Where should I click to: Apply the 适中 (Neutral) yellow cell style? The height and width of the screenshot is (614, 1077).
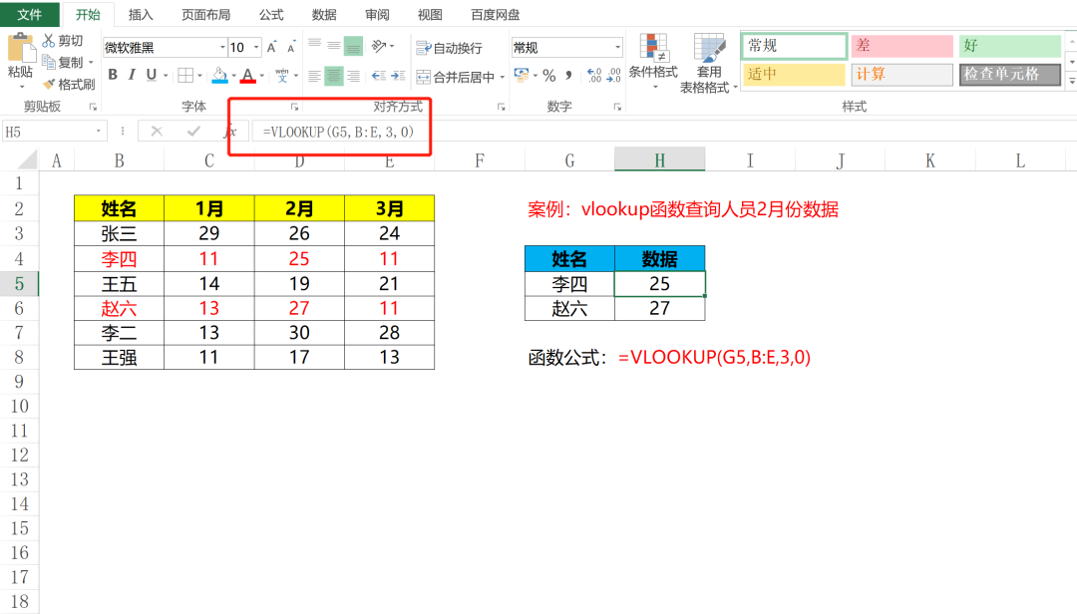[x=794, y=74]
